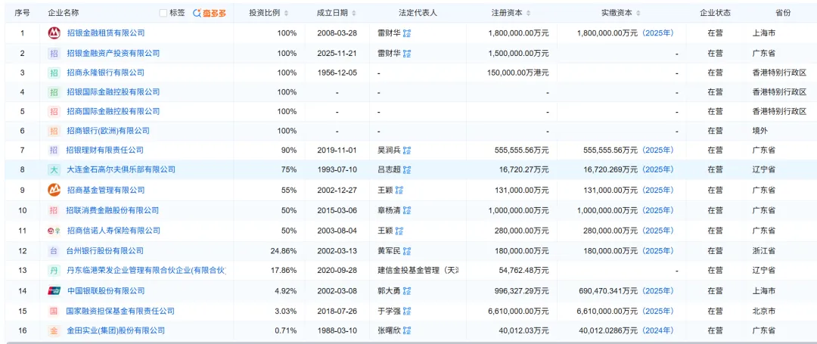The height and width of the screenshot is (344, 817).
Task: Open equity graph icon next to 吕志超
Action: tap(407, 169)
